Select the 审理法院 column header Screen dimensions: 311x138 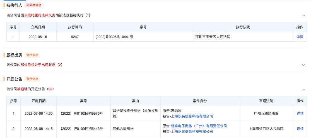pyautogui.click(x=266, y=101)
